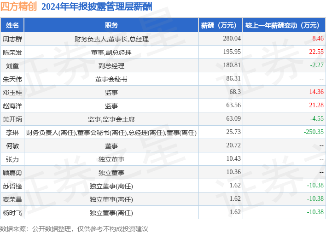
Task: Select the name cell 何敏
Action: point(12,146)
